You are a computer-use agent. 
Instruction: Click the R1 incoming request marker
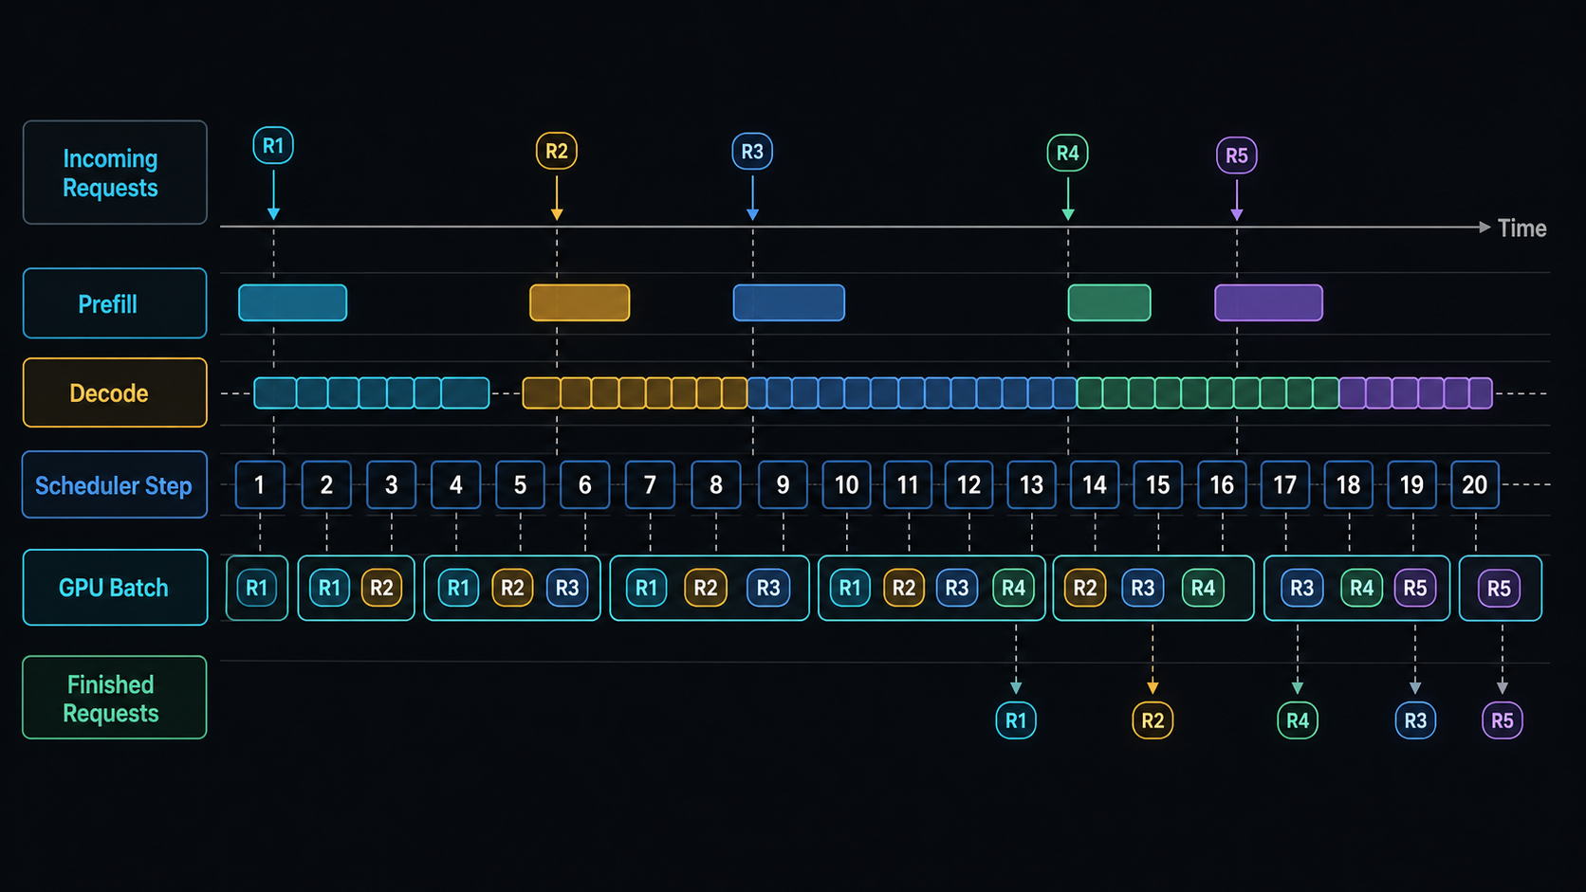click(x=273, y=146)
